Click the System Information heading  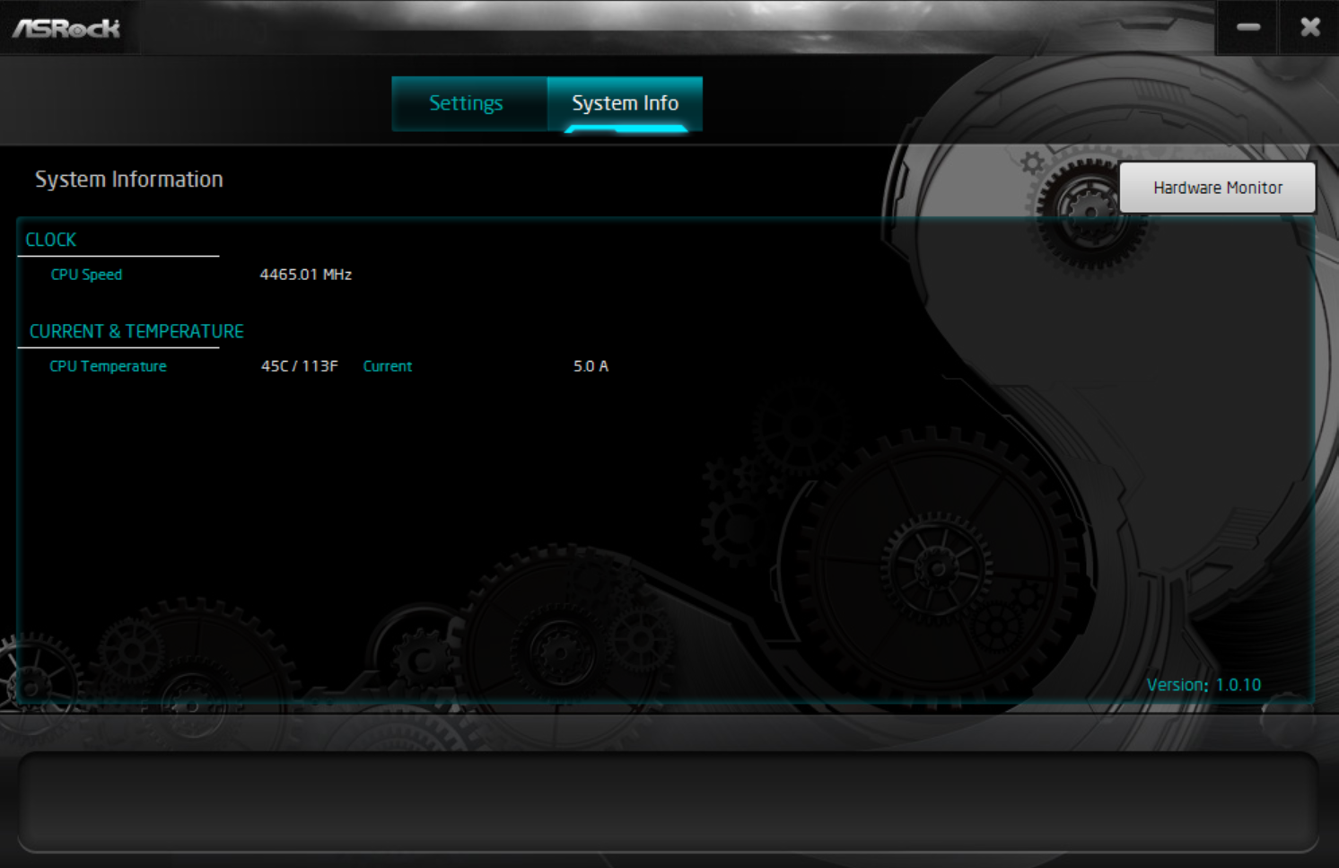129,179
